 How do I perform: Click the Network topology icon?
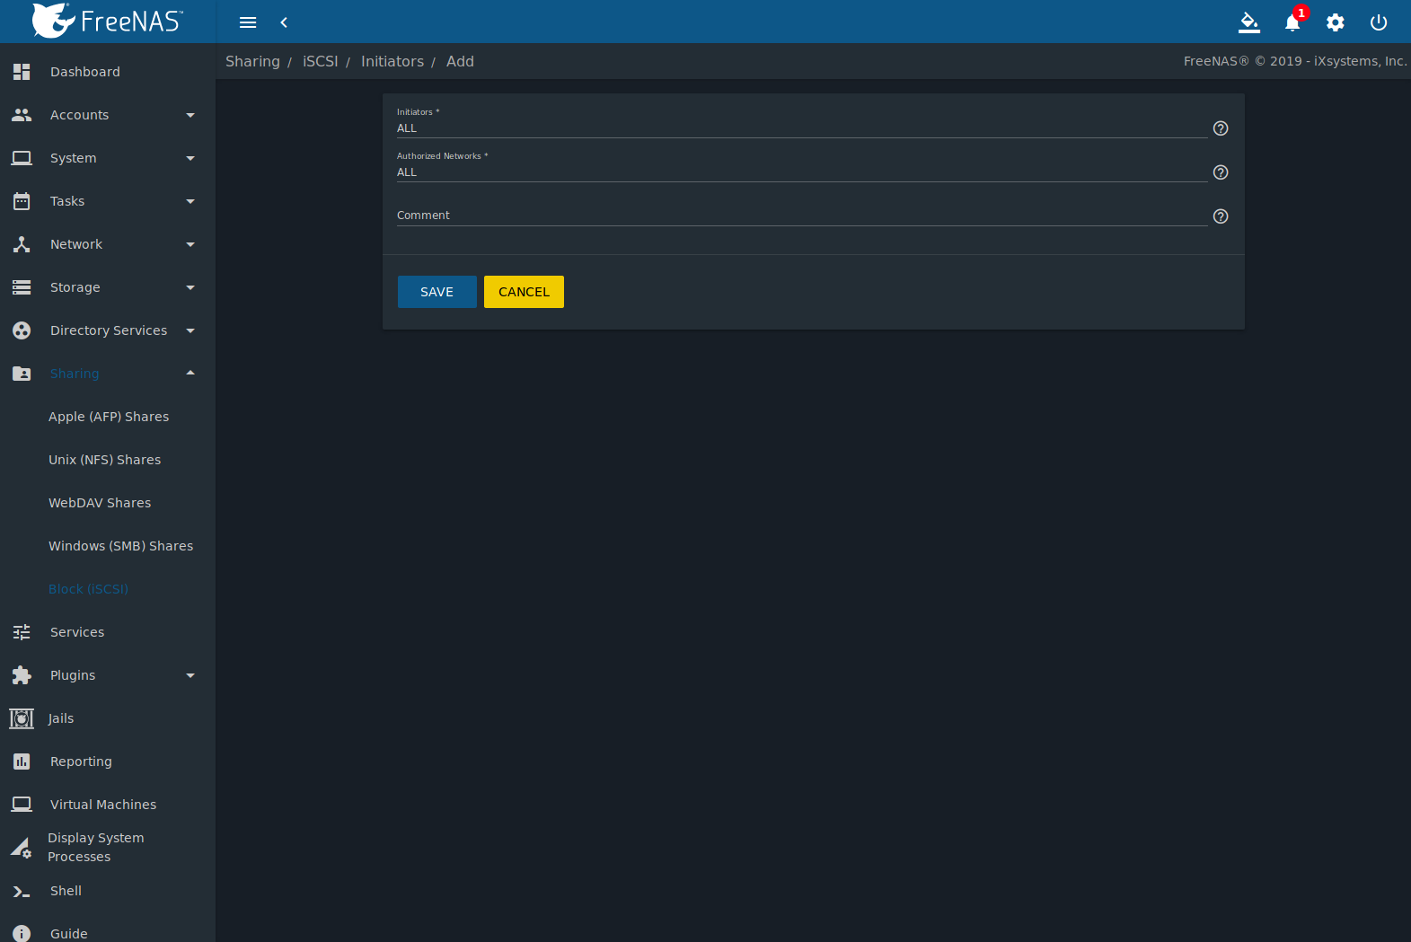22,244
